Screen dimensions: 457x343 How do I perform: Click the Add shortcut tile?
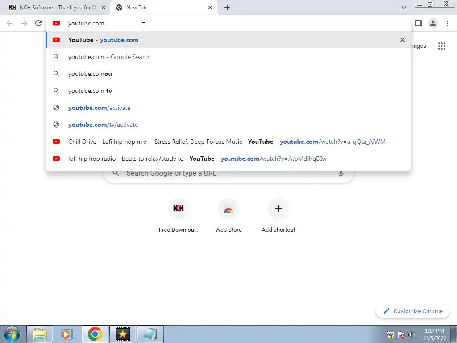point(278,216)
